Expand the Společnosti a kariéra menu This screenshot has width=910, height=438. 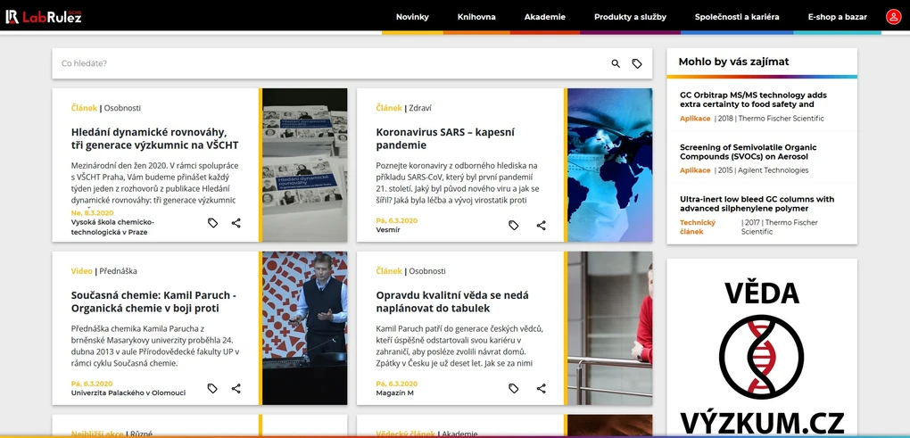coord(737,17)
